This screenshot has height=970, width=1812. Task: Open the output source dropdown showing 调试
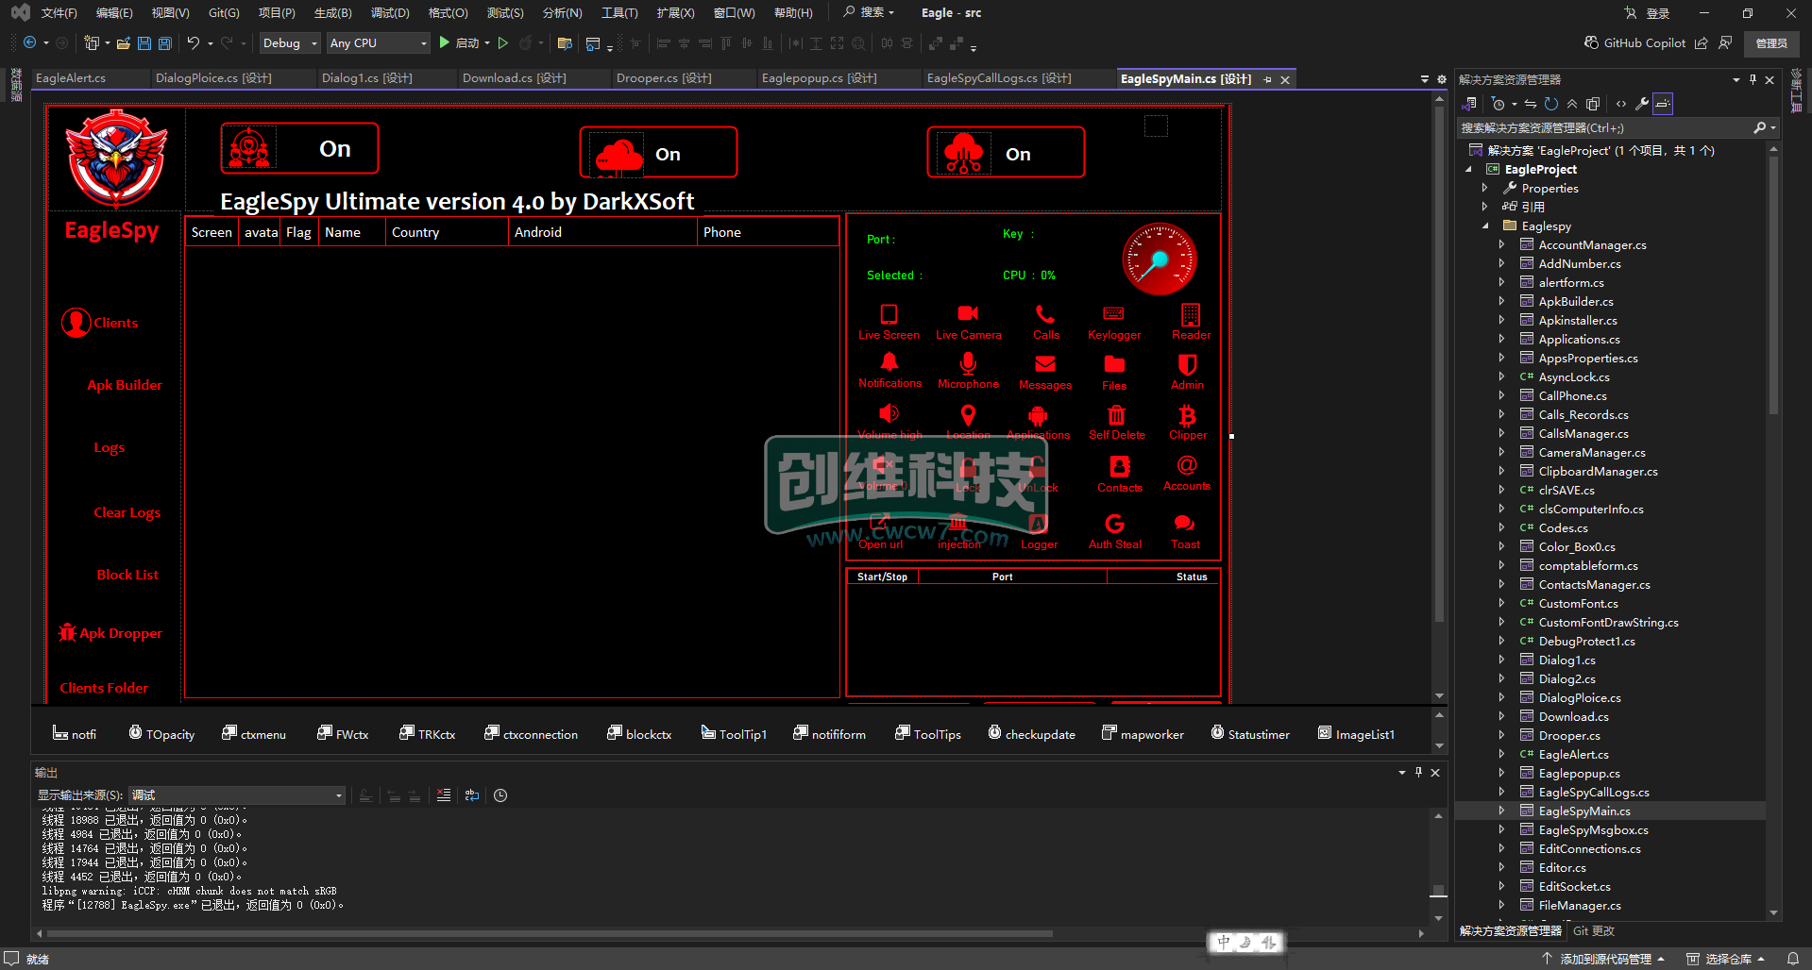[x=236, y=795]
